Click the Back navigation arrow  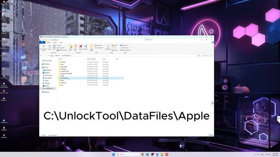[41, 55]
